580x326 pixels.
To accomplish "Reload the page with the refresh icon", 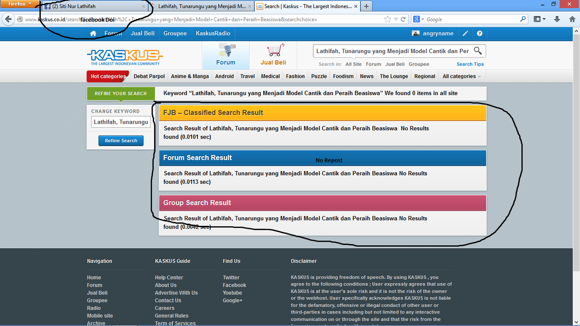I will 403,19.
